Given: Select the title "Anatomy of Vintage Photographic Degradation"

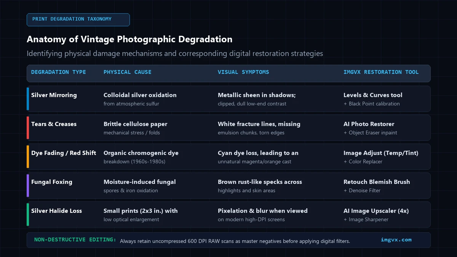Looking at the screenshot, I should pos(129,39).
